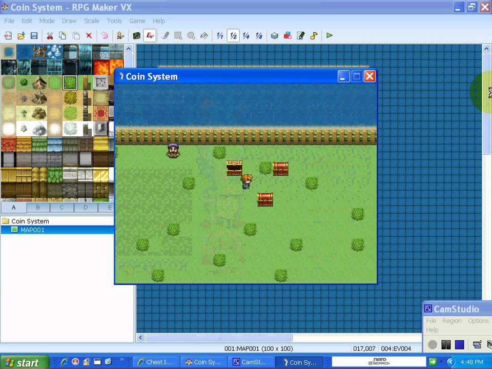This screenshot has width=492, height=369.
Task: Set map zoom scale to 1/8
Action: click(259, 35)
